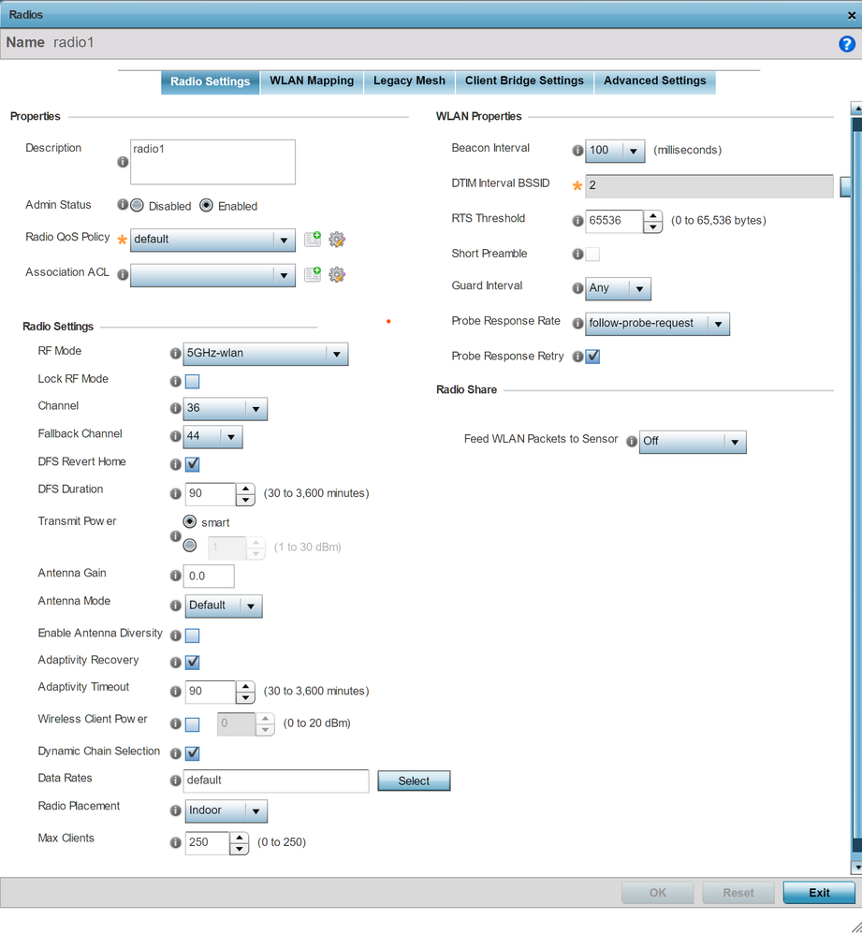Uncheck the Probe Response Retry checkbox
Screen dimensions: 862x934
pos(592,357)
